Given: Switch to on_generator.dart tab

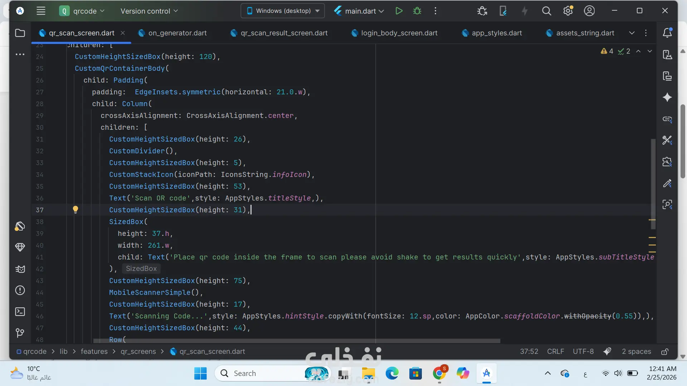Looking at the screenshot, I should (x=177, y=33).
